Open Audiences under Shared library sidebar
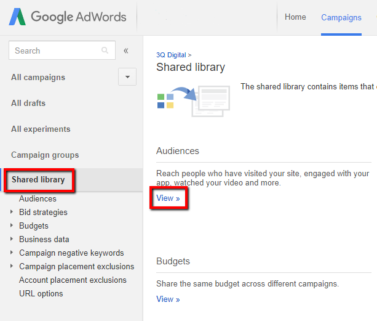The width and height of the screenshot is (377, 321). pyautogui.click(x=38, y=198)
